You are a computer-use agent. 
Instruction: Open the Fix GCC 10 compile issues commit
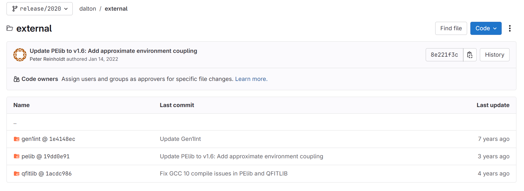pyautogui.click(x=224, y=174)
